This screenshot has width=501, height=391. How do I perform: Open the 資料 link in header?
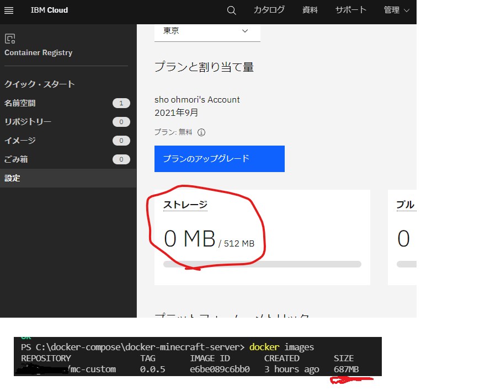pyautogui.click(x=310, y=10)
